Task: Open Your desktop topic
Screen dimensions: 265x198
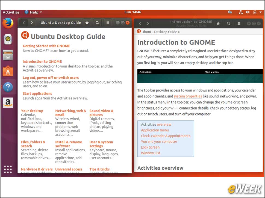Action: click(32, 111)
